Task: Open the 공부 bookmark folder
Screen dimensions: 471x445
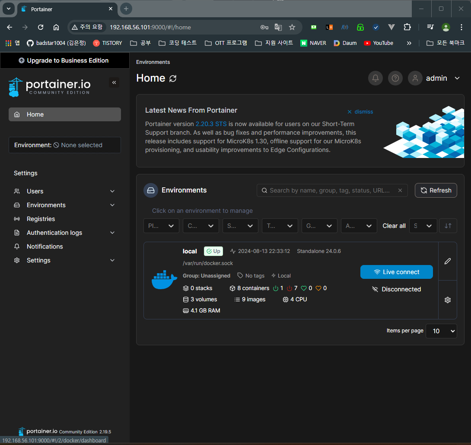Action: [x=140, y=43]
